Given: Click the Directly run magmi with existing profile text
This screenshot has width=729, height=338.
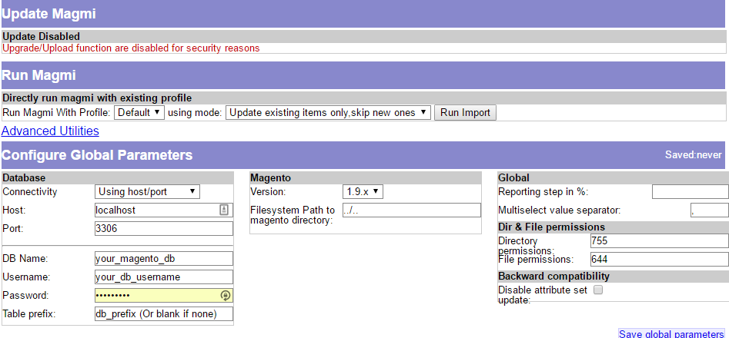Looking at the screenshot, I should click(x=97, y=98).
